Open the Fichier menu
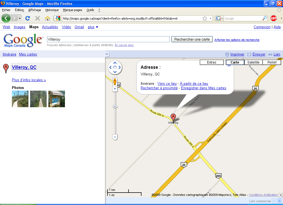 (x=6, y=10)
